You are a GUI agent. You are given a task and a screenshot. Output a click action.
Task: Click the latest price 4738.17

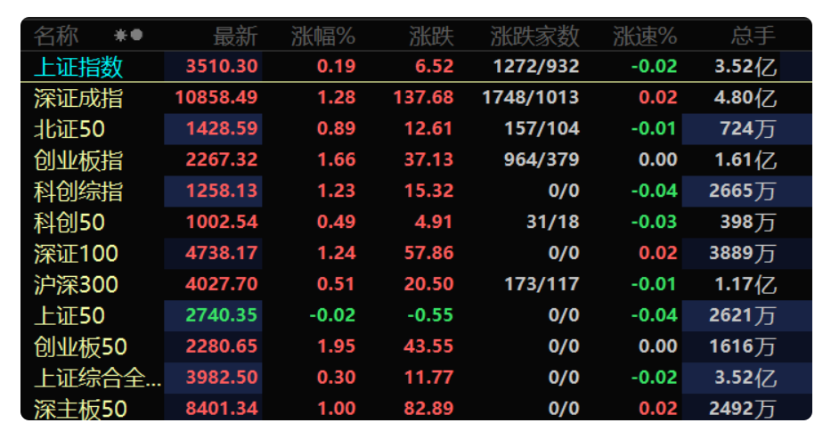coord(222,253)
